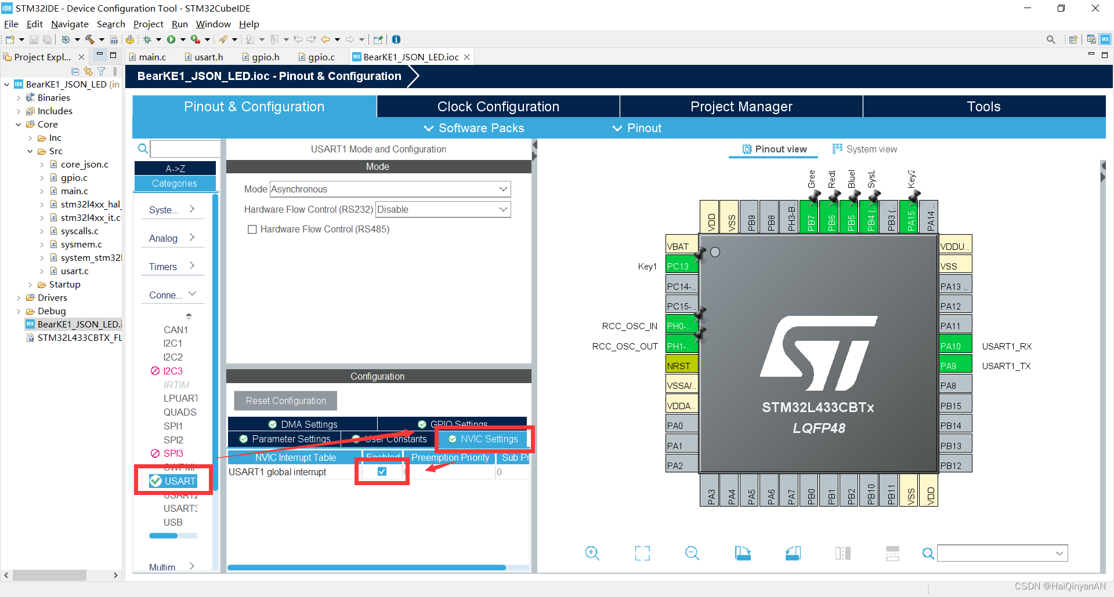Click the Open Perspective icon
Screen dimensions: 1114x597
click(1073, 39)
